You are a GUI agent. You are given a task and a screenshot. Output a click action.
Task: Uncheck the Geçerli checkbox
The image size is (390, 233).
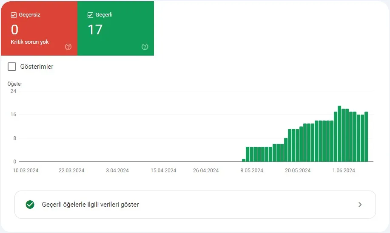point(90,15)
